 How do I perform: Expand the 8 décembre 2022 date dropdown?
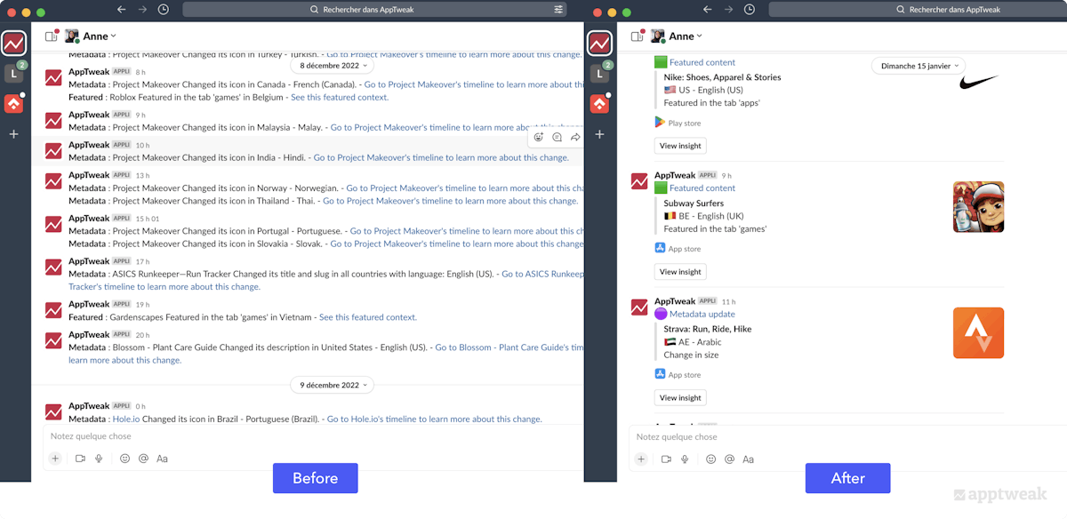point(332,65)
